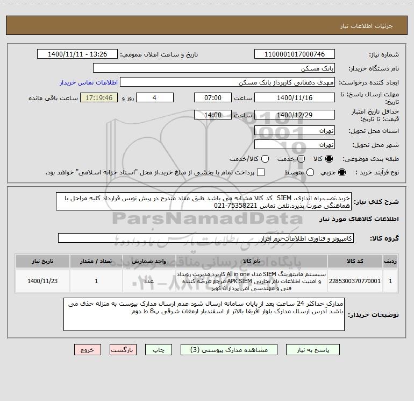The image size is (414, 401).
Task: Click the buyer notes text area
Action: tap(204, 314)
